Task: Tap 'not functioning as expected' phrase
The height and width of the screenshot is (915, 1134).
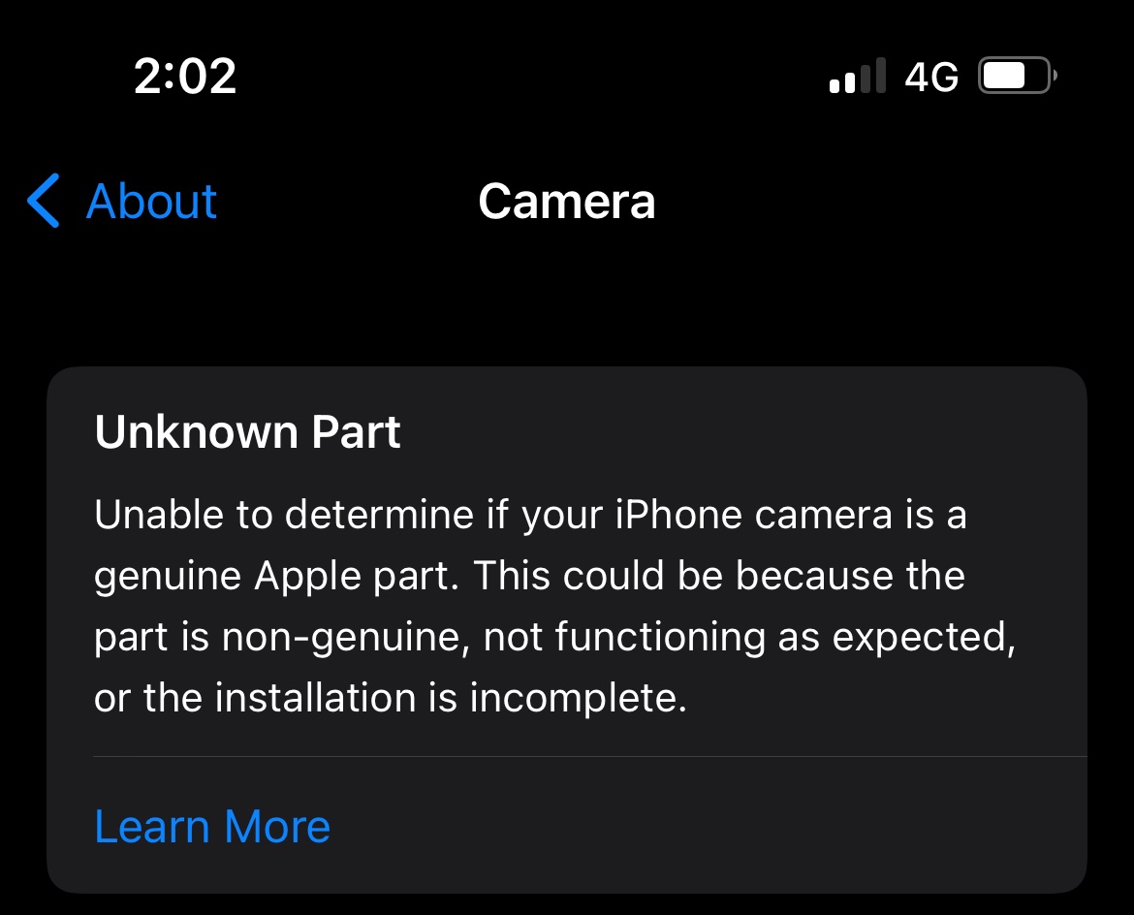Action: pos(749,638)
